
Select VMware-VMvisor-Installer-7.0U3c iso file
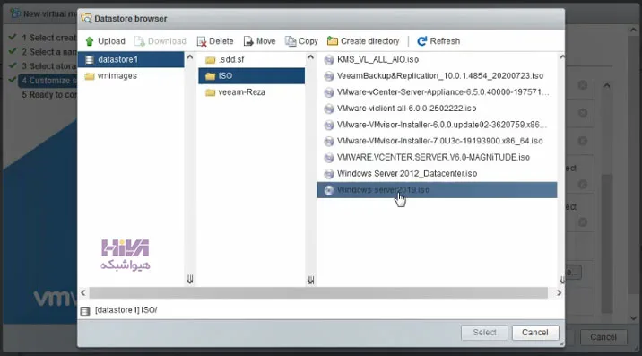point(437,141)
